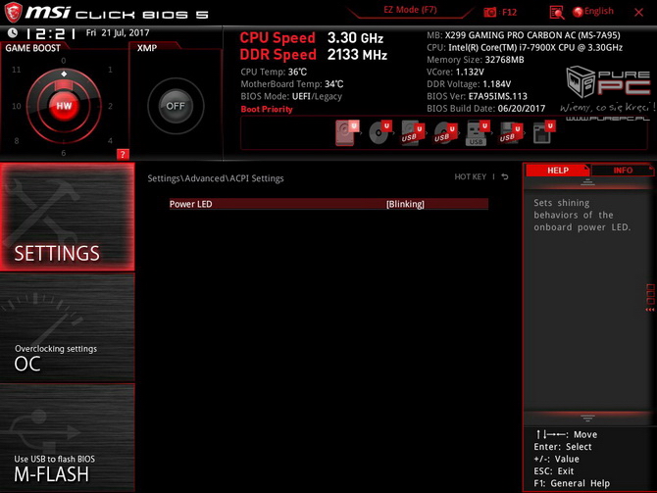
Task: Select the USB hard disk boot icon
Action: coord(412,132)
